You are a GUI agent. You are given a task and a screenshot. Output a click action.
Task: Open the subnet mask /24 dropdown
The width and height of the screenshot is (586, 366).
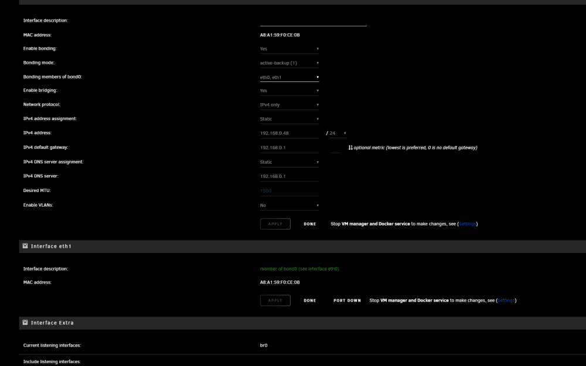point(338,134)
